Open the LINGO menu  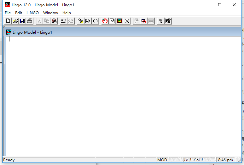pyautogui.click(x=32, y=13)
